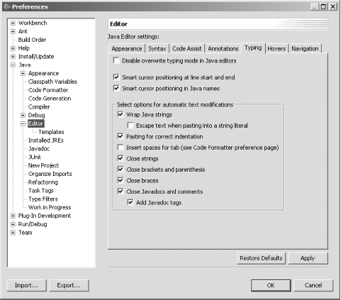Expand Plug-In Development node
This screenshot has height=300, width=341.
click(13, 216)
